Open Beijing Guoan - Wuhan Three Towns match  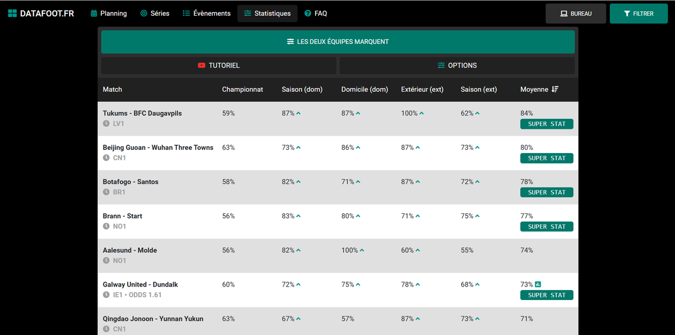click(158, 148)
